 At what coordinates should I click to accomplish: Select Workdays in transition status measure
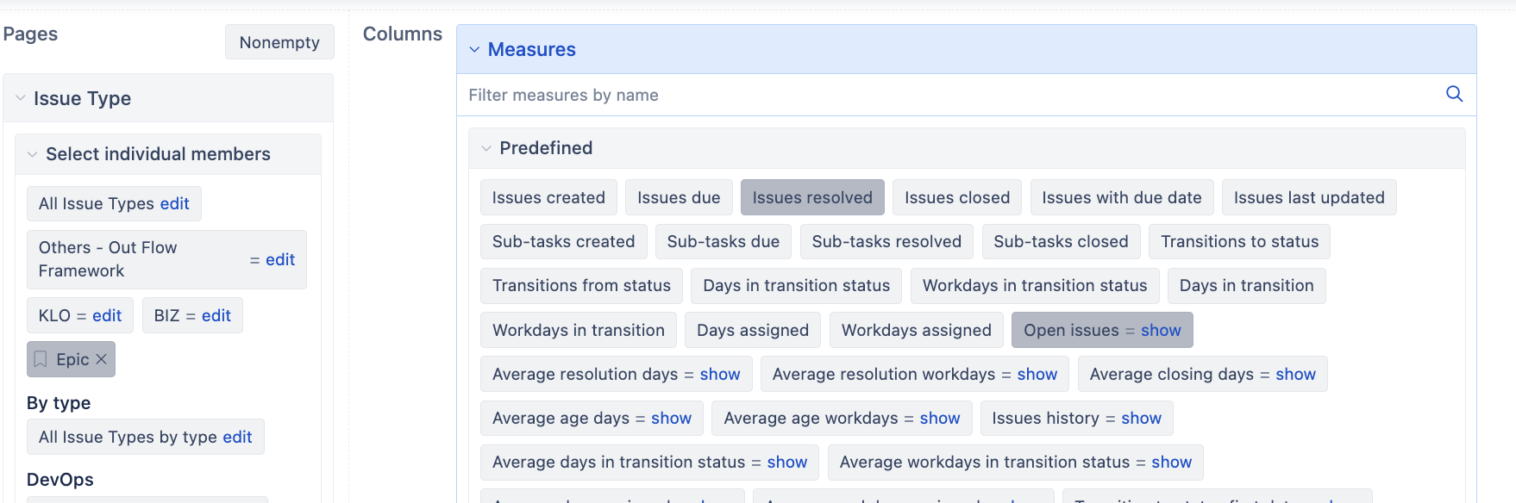click(x=1035, y=285)
